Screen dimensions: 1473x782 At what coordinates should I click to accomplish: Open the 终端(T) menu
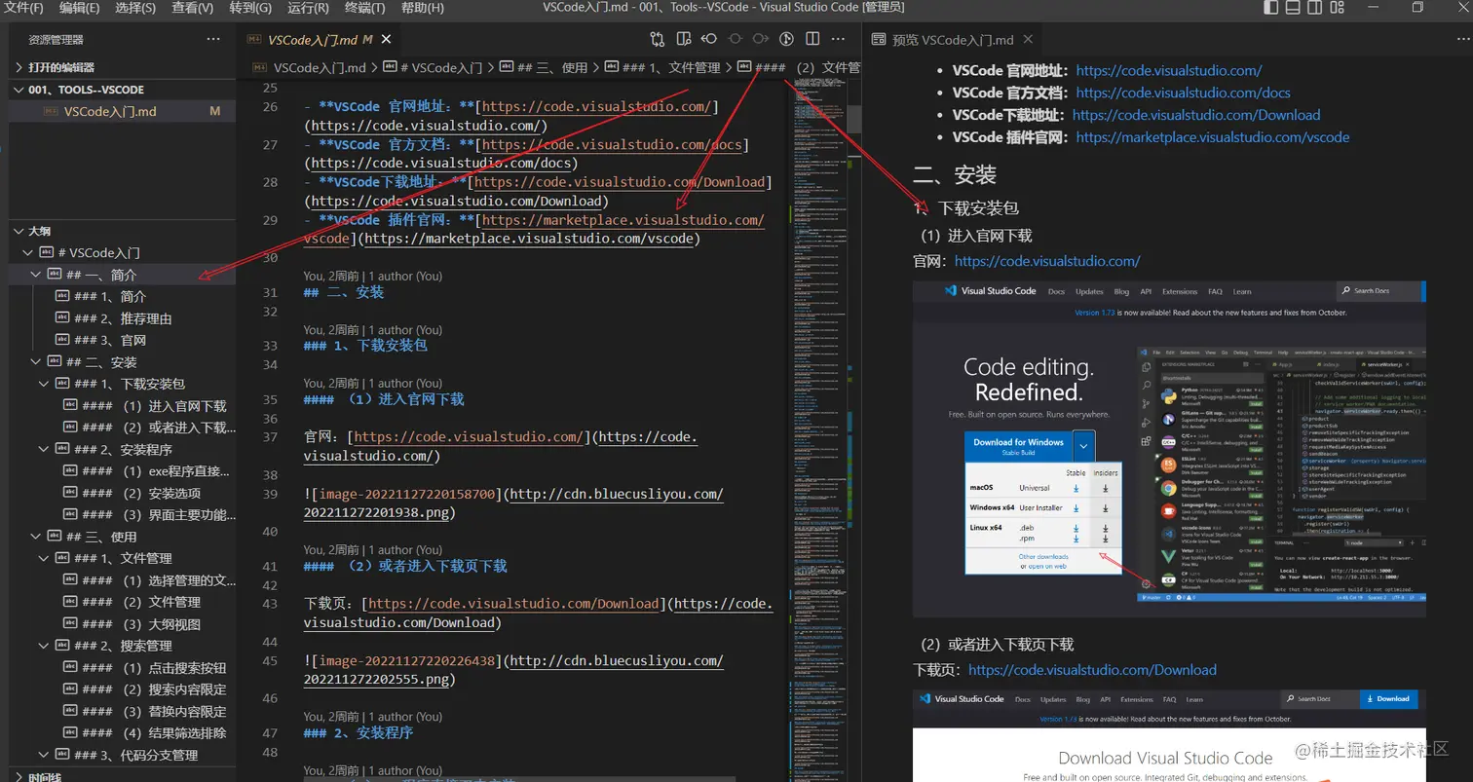pos(364,8)
